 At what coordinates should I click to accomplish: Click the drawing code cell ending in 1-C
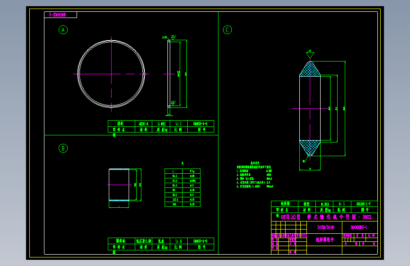364,204
